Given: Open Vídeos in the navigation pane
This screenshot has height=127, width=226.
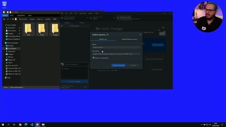Looking at the screenshot, I should point(10,63).
